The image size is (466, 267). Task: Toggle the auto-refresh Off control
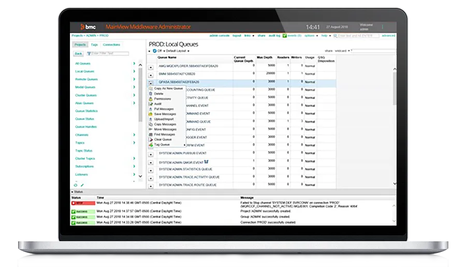(x=157, y=51)
